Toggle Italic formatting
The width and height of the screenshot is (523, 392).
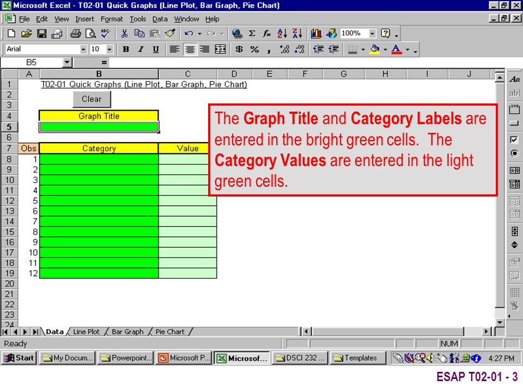pyautogui.click(x=141, y=50)
